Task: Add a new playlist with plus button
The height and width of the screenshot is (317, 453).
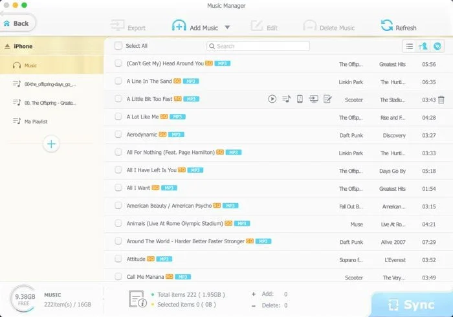Action: point(51,144)
